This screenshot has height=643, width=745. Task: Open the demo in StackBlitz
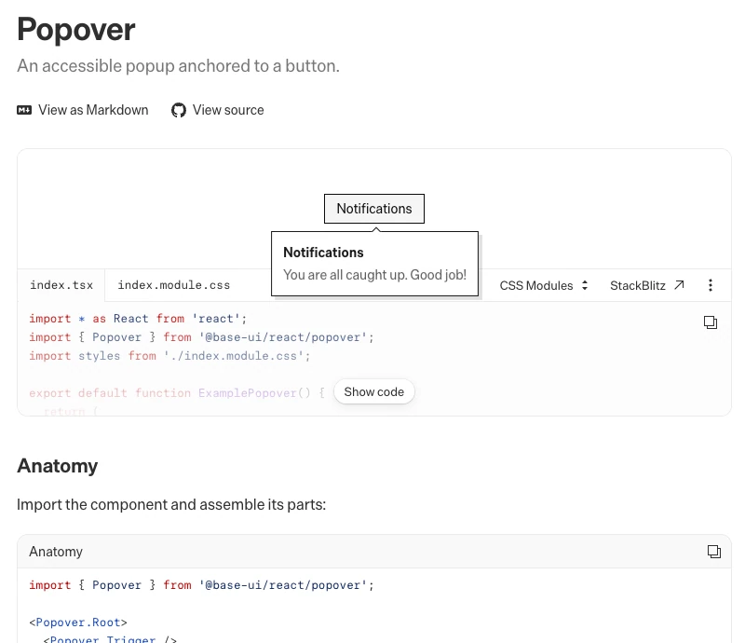[x=647, y=285]
